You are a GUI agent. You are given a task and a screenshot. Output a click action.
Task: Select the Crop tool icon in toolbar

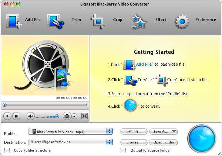(x=98, y=22)
